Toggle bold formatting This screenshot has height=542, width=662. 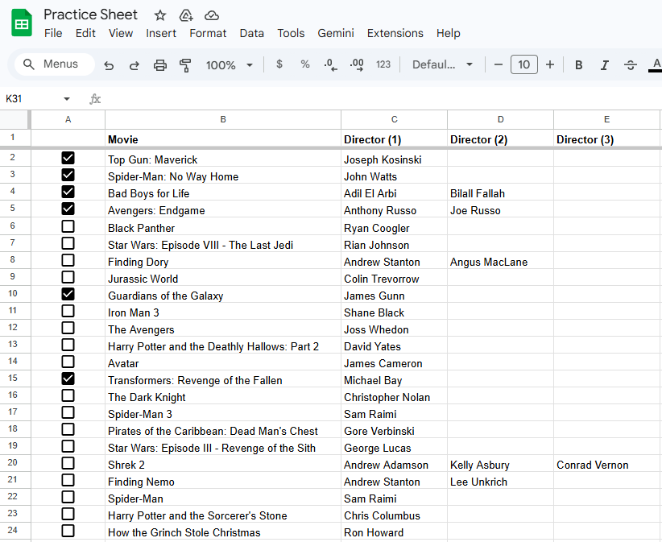(579, 64)
